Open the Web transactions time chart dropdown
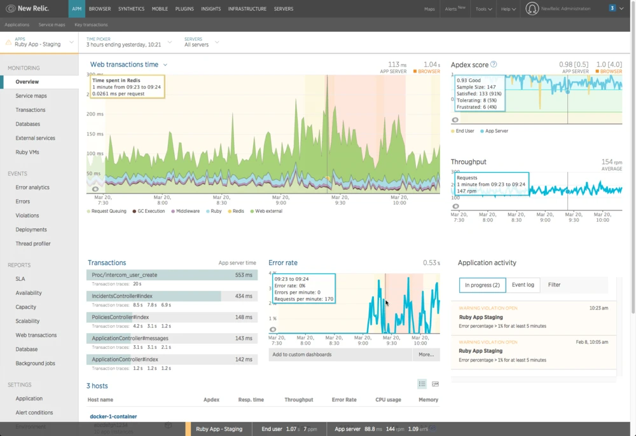This screenshot has height=436, width=636. tap(165, 65)
